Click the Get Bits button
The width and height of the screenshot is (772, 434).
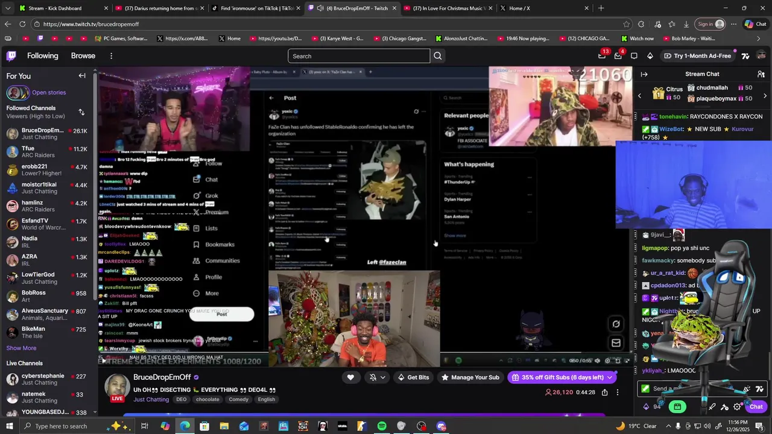[x=413, y=377]
